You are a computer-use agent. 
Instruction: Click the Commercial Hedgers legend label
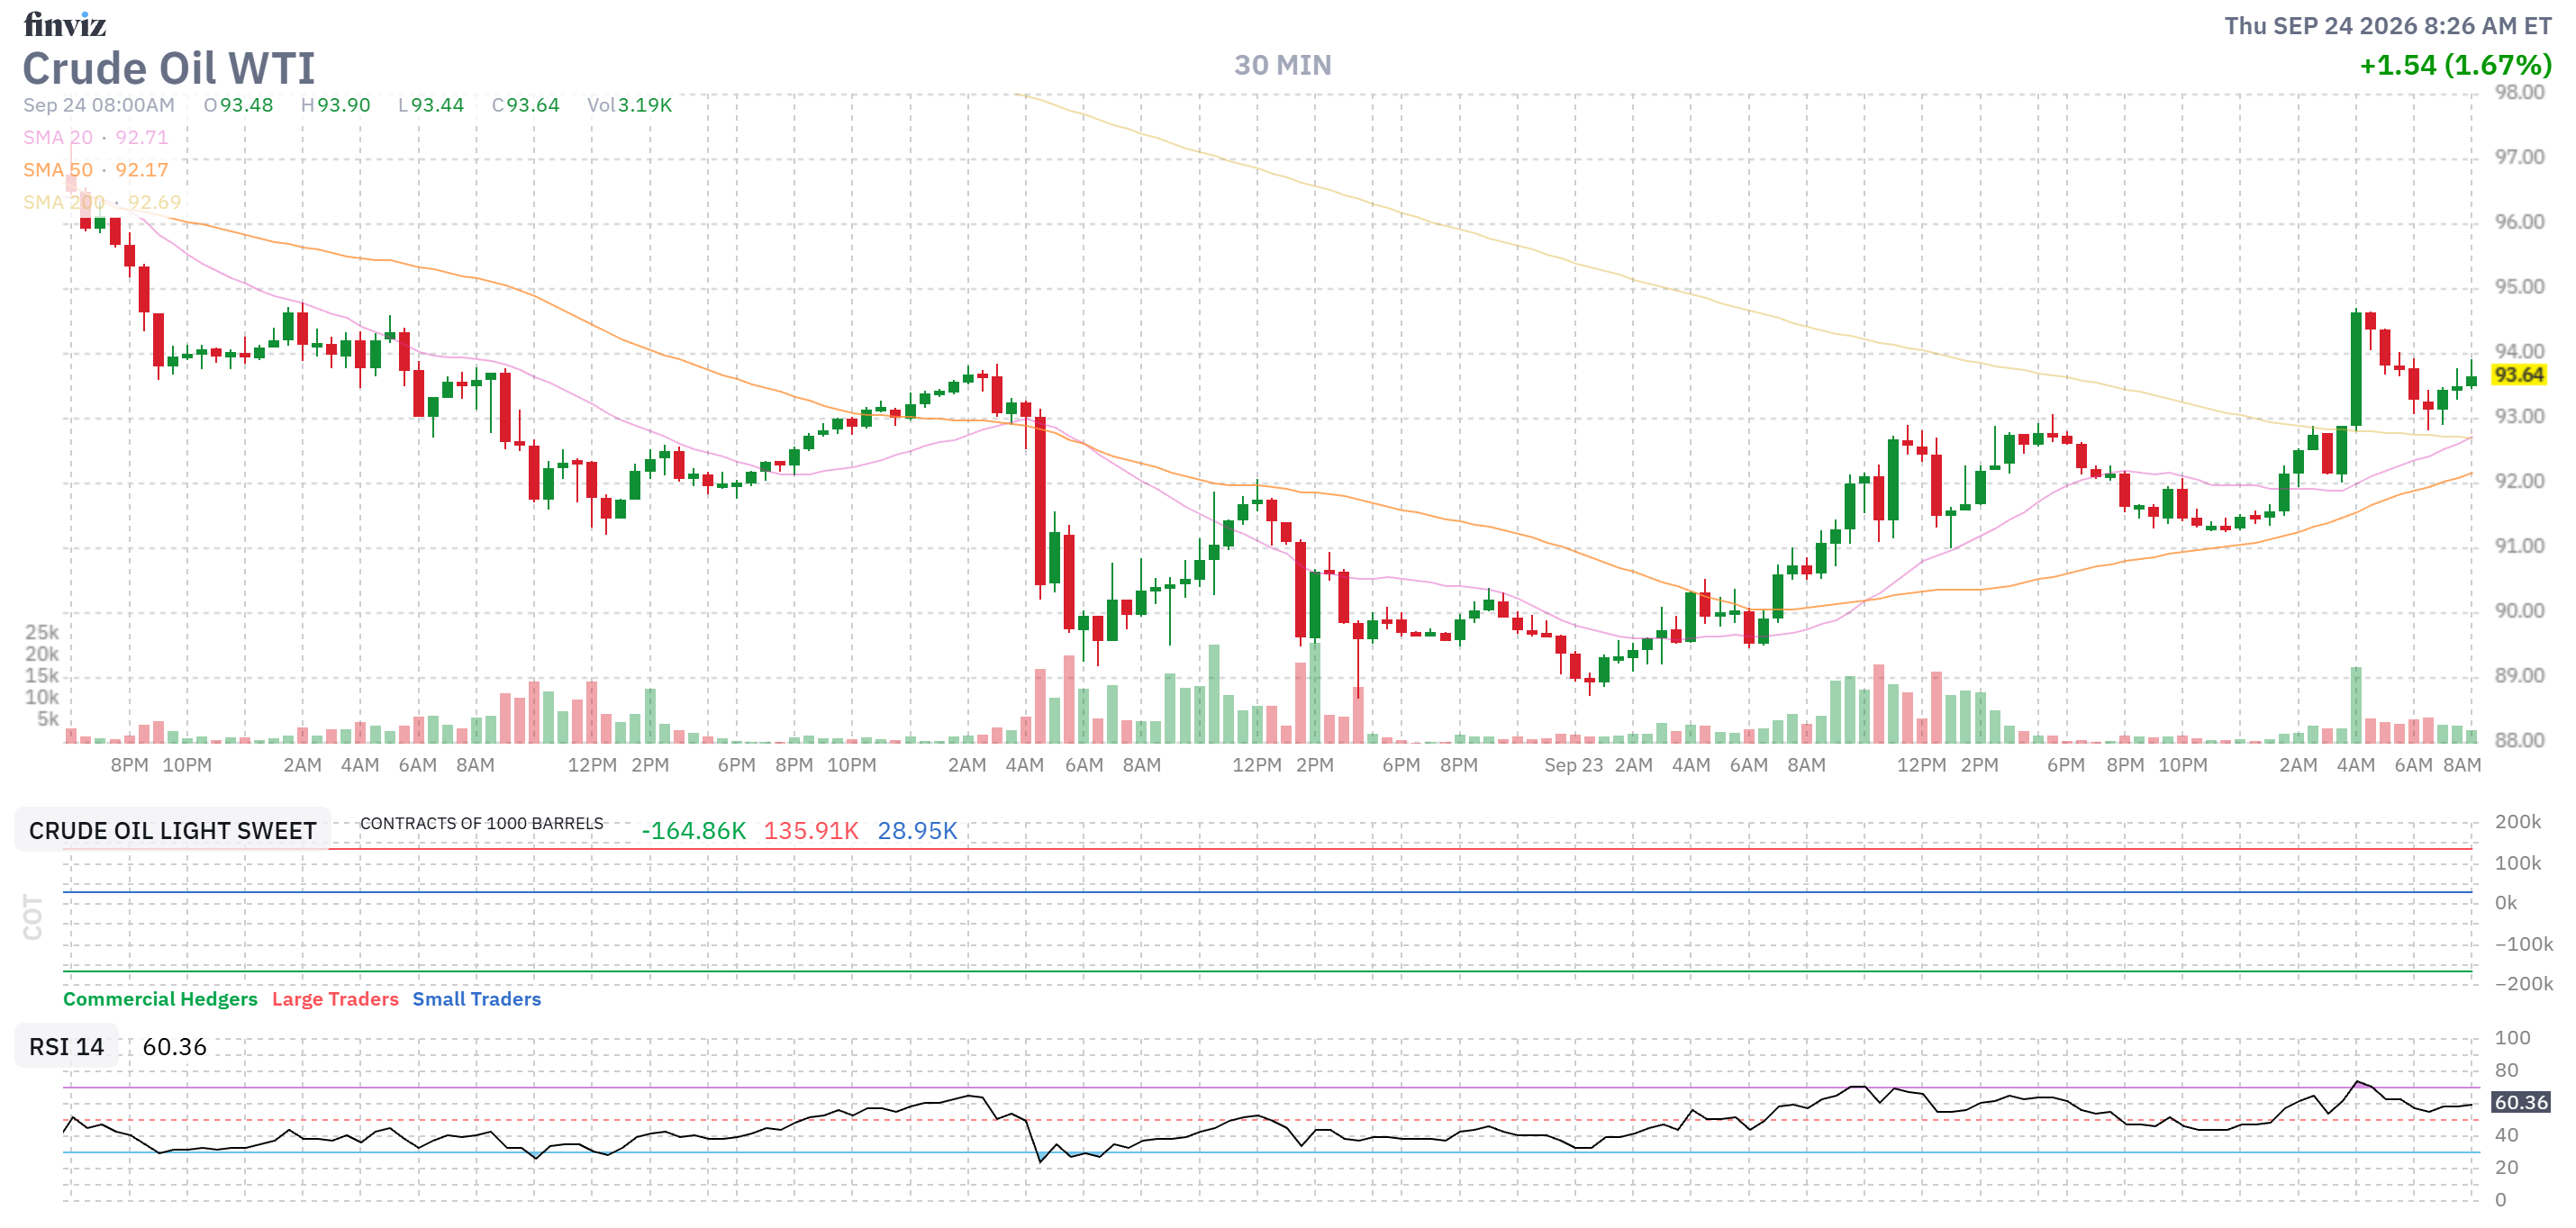(160, 999)
